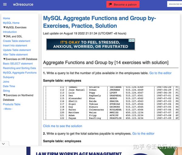
Task: Collapse Exercises on HR Database section
Action: coord(4,59)
